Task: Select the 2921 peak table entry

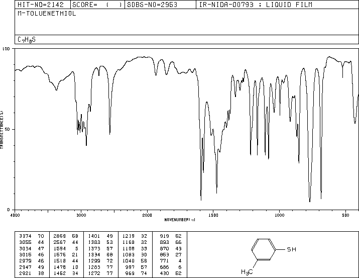Action: click(x=31, y=273)
